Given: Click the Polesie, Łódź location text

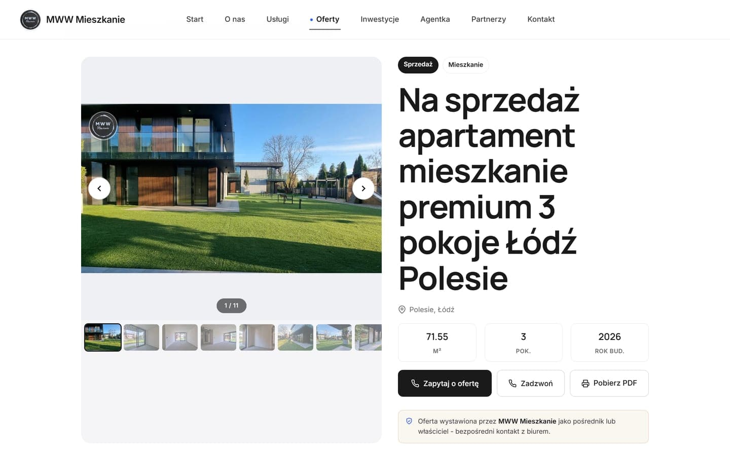Looking at the screenshot, I should click(x=432, y=310).
